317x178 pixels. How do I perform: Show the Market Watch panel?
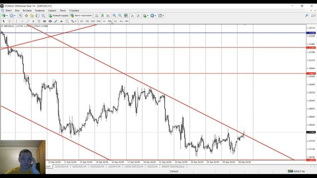tap(21, 15)
